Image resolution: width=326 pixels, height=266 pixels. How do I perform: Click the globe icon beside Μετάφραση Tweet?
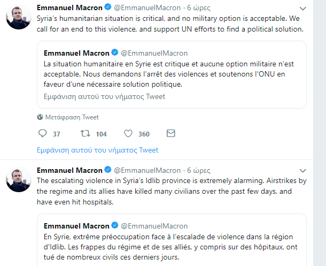[x=40, y=117]
